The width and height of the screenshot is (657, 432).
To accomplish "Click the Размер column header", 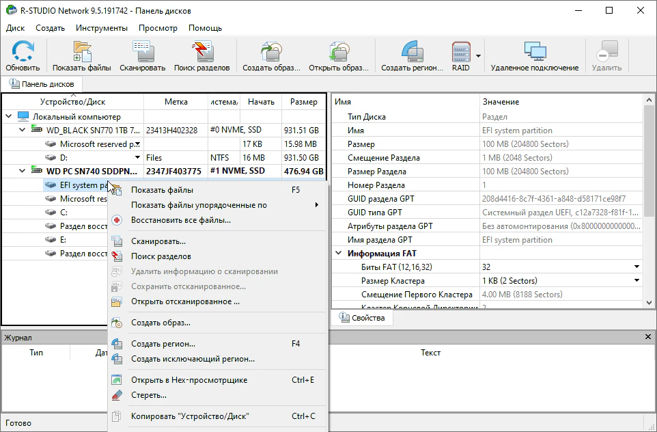I will click(303, 102).
